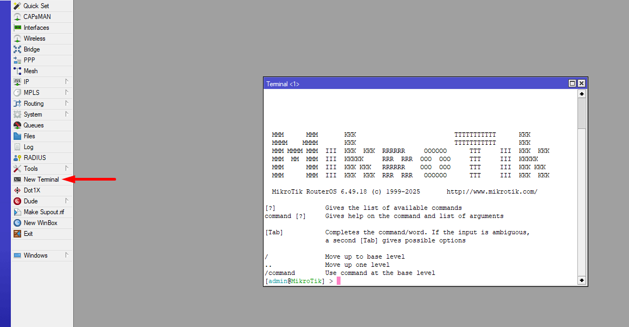
Task: Click the Terminal <1> title bar text
Action: (283, 84)
